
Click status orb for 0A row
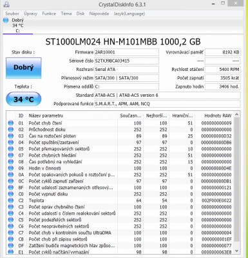pos(11,175)
